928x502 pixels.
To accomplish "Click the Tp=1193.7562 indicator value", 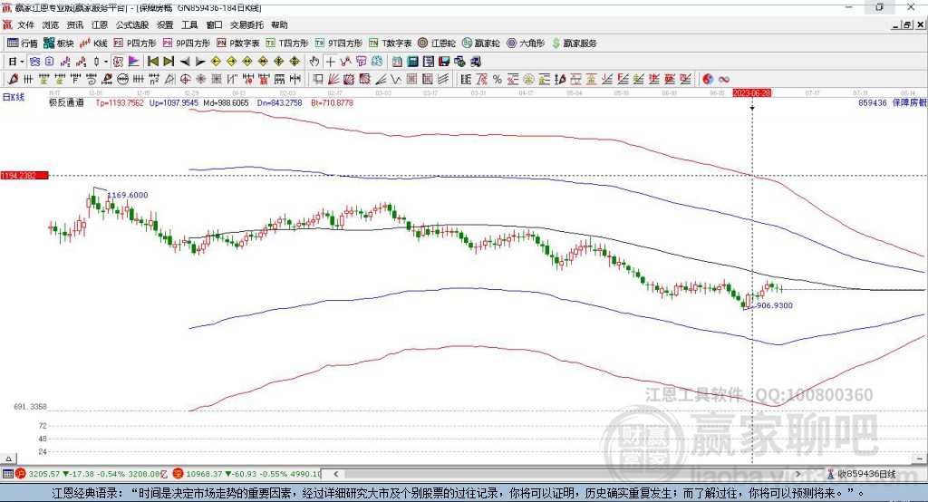I will point(120,102).
